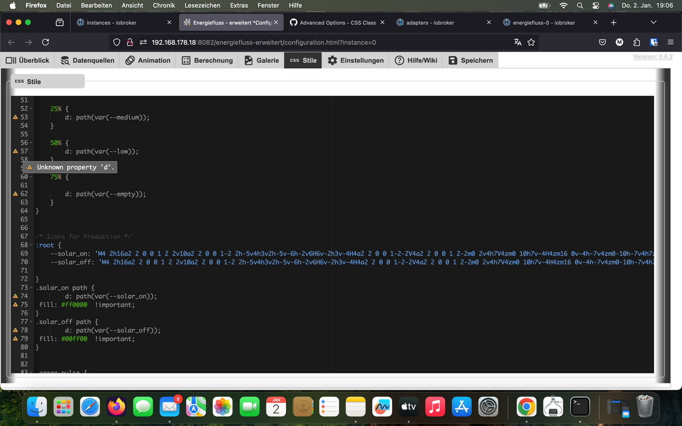Open the Apple menu
The width and height of the screenshot is (682, 426).
pyautogui.click(x=13, y=6)
